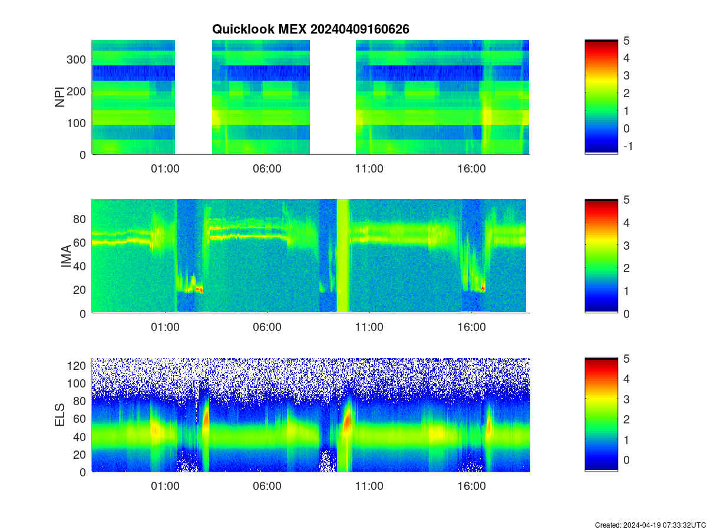This screenshot has width=707, height=530.
Task: Click the "-1" label on the NPI colorbar
Action: 627,146
